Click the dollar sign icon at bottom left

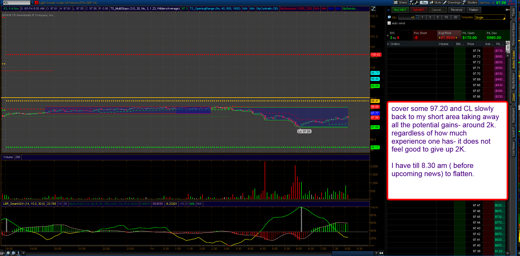pos(18,253)
